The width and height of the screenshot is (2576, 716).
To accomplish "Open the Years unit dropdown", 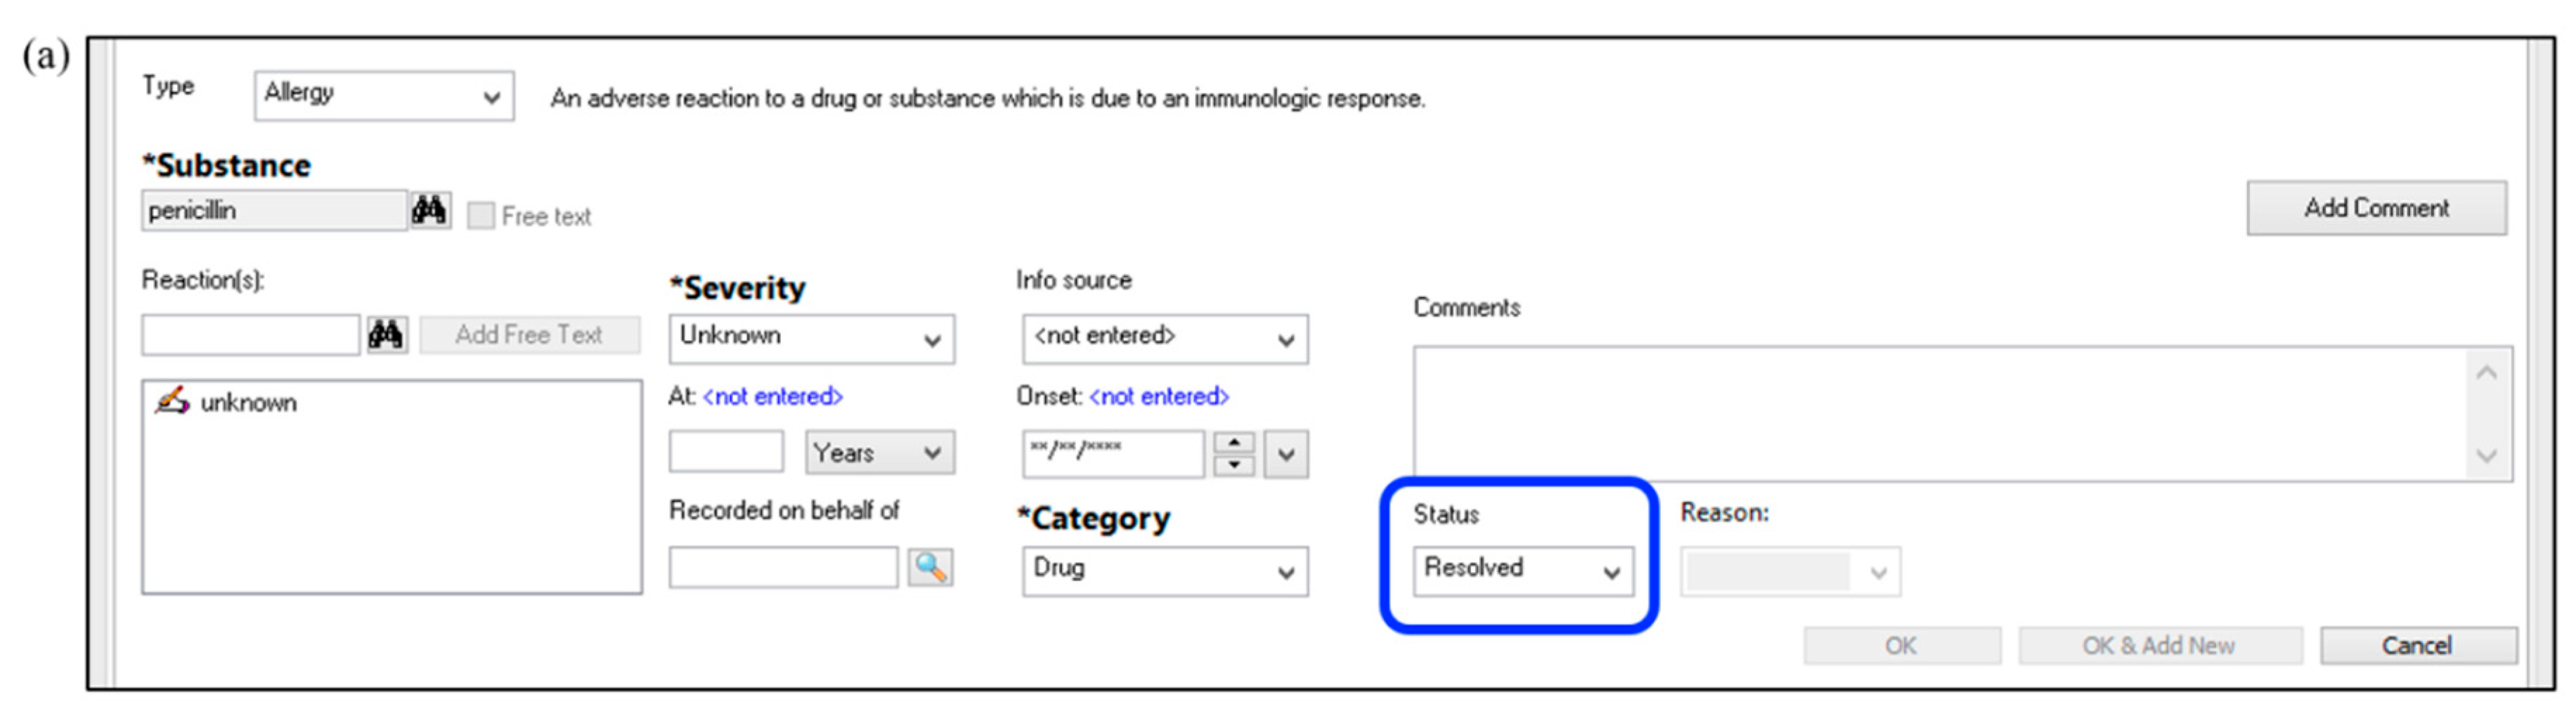I will tap(879, 452).
